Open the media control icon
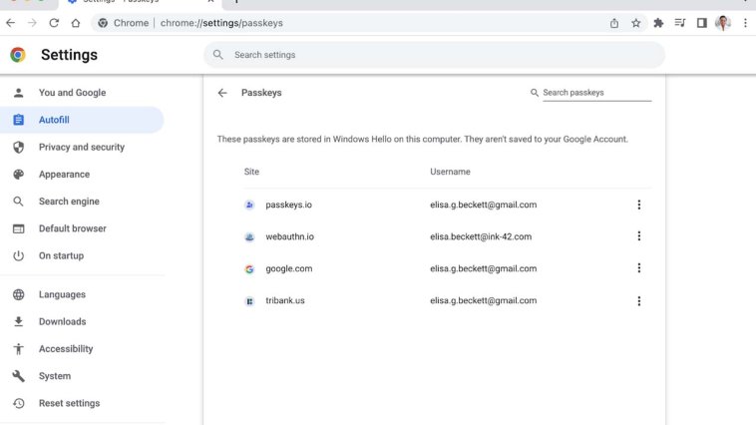This screenshot has width=756, height=425. pos(680,23)
